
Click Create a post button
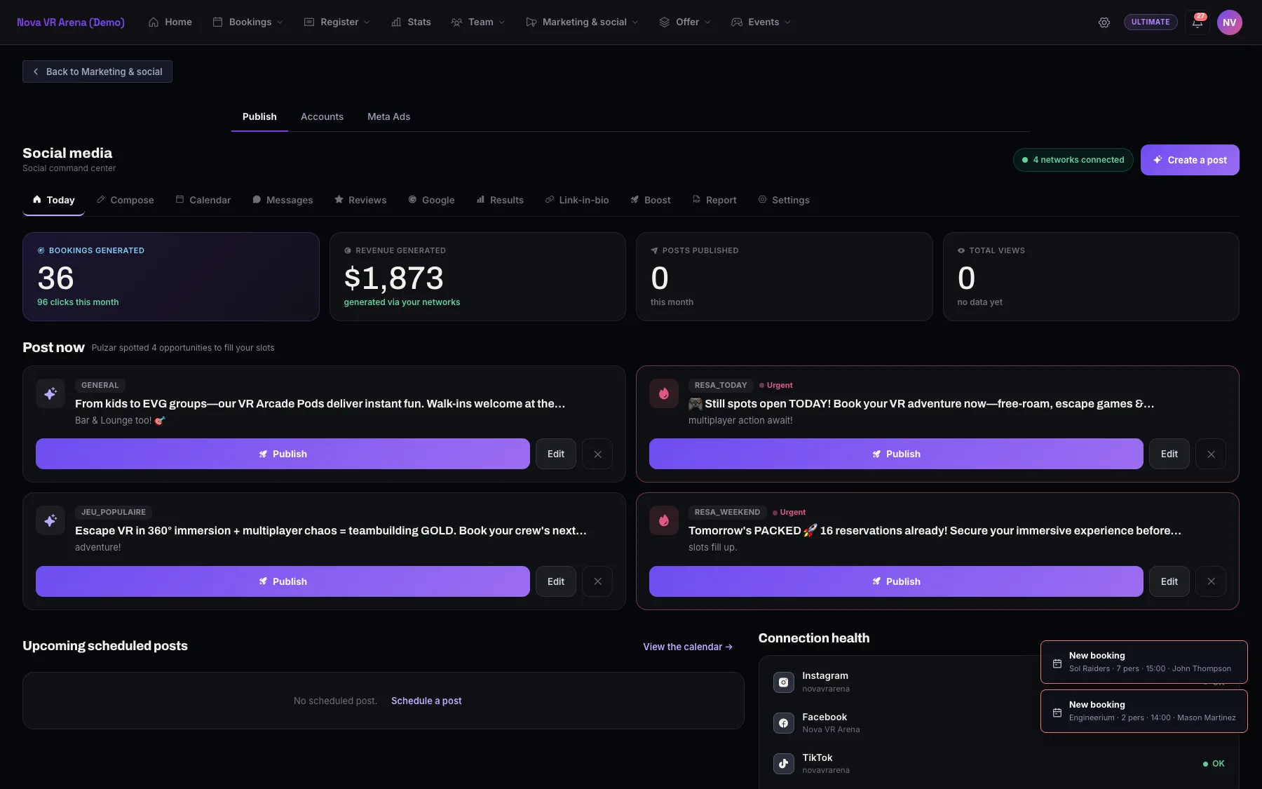(1190, 160)
